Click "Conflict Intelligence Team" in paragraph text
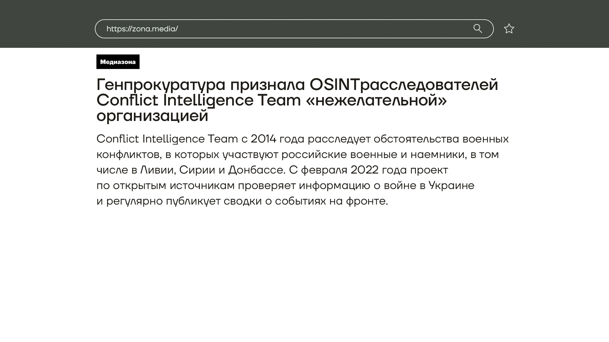The width and height of the screenshot is (609, 342). tap(167, 139)
